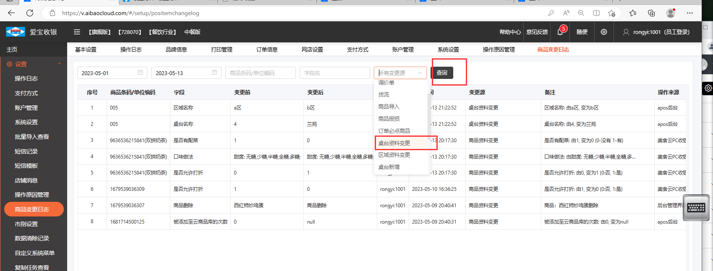Image resolution: width=713 pixels, height=271 pixels.
Task: Click the on-screen keyboard icon
Action: (x=696, y=208)
